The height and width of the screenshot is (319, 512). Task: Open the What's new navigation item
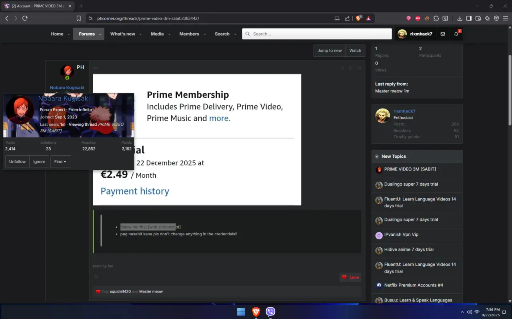tap(123, 34)
